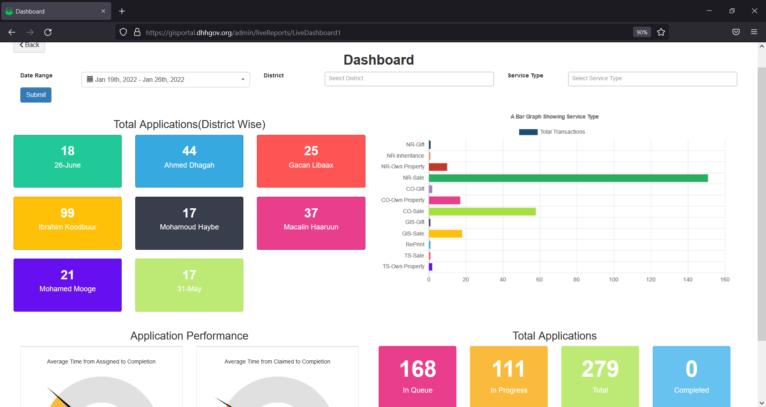Click the In Progress 111 card
The height and width of the screenshot is (407, 766).
(509, 377)
